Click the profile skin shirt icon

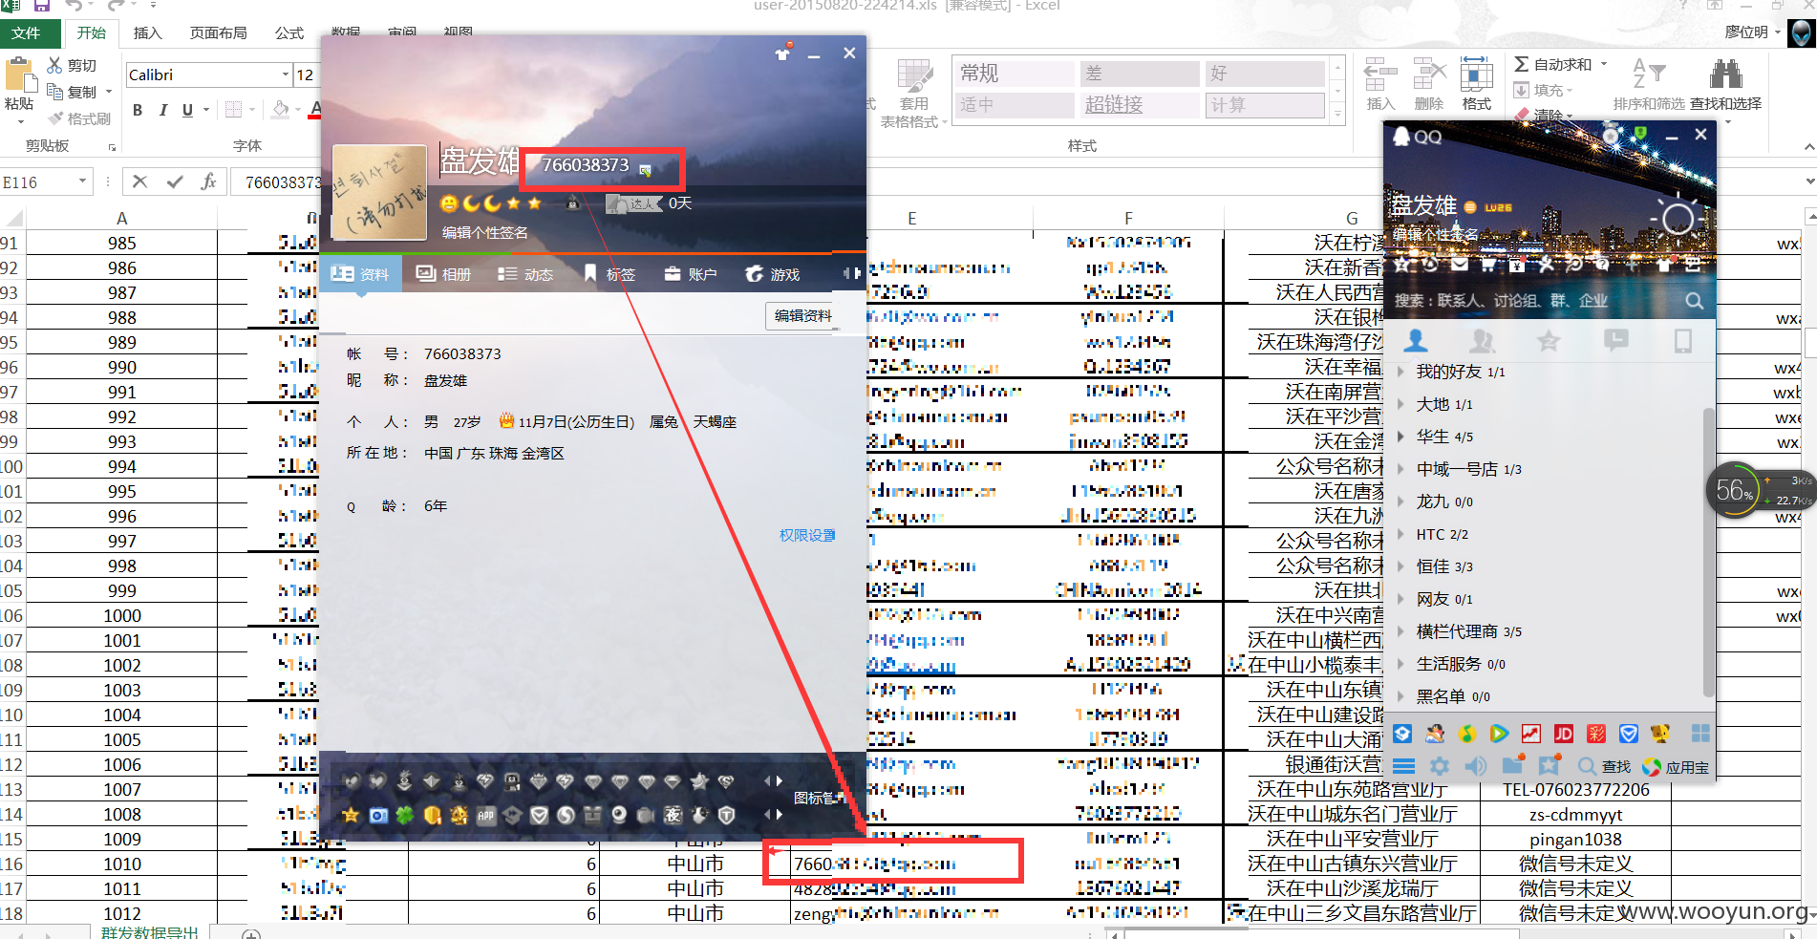coord(782,53)
